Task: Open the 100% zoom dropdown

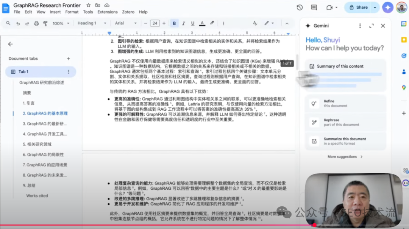Action: pyautogui.click(x=60, y=23)
